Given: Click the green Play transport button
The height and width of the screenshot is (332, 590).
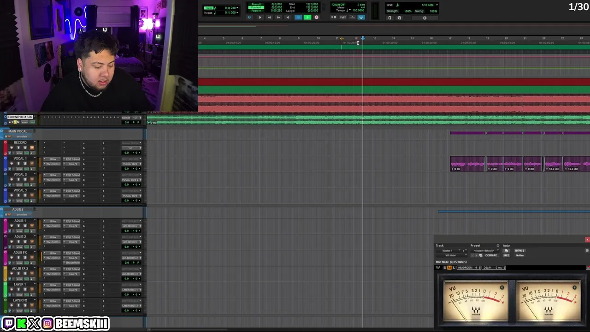Looking at the screenshot, I should coord(307,18).
